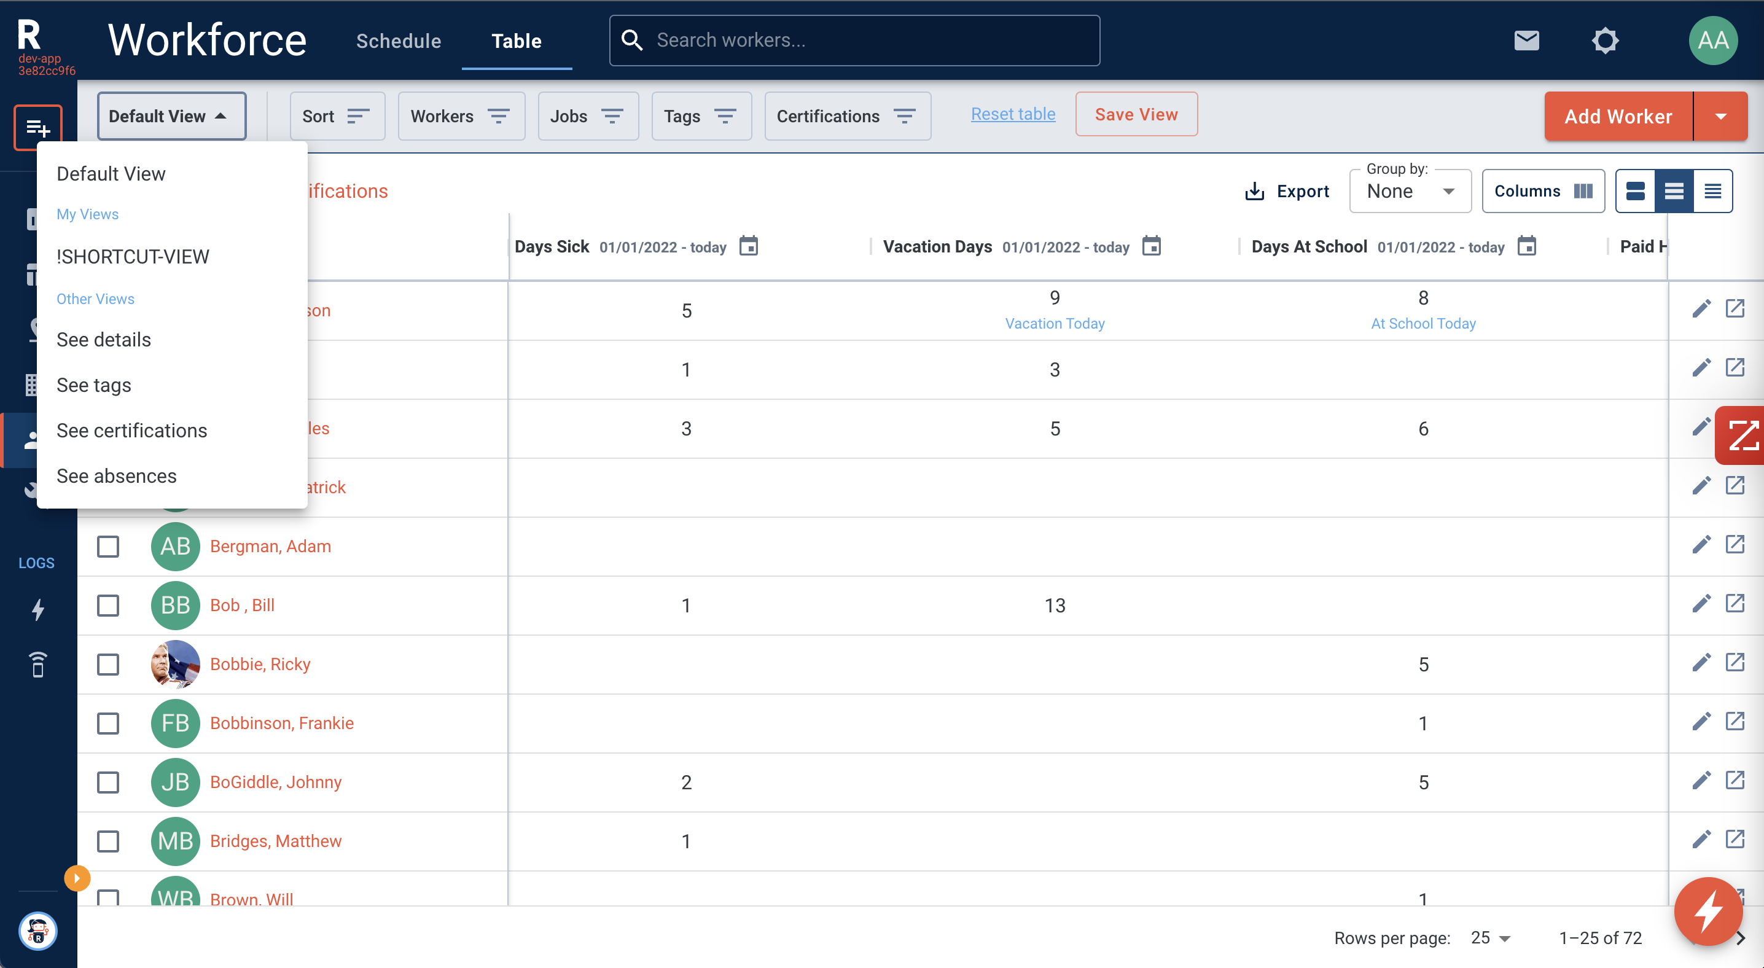The height and width of the screenshot is (968, 1764).
Task: Open the Tags filter dropdown
Action: click(701, 116)
